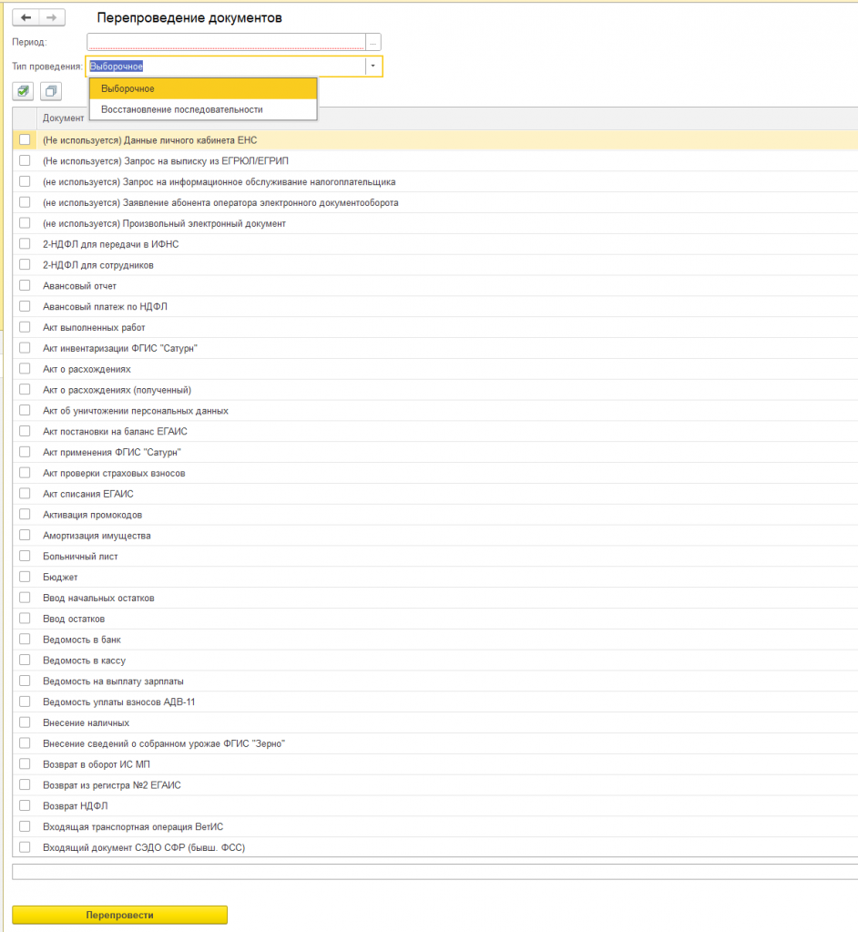The image size is (858, 932).
Task: Click the Перепровести button
Action: tap(119, 915)
